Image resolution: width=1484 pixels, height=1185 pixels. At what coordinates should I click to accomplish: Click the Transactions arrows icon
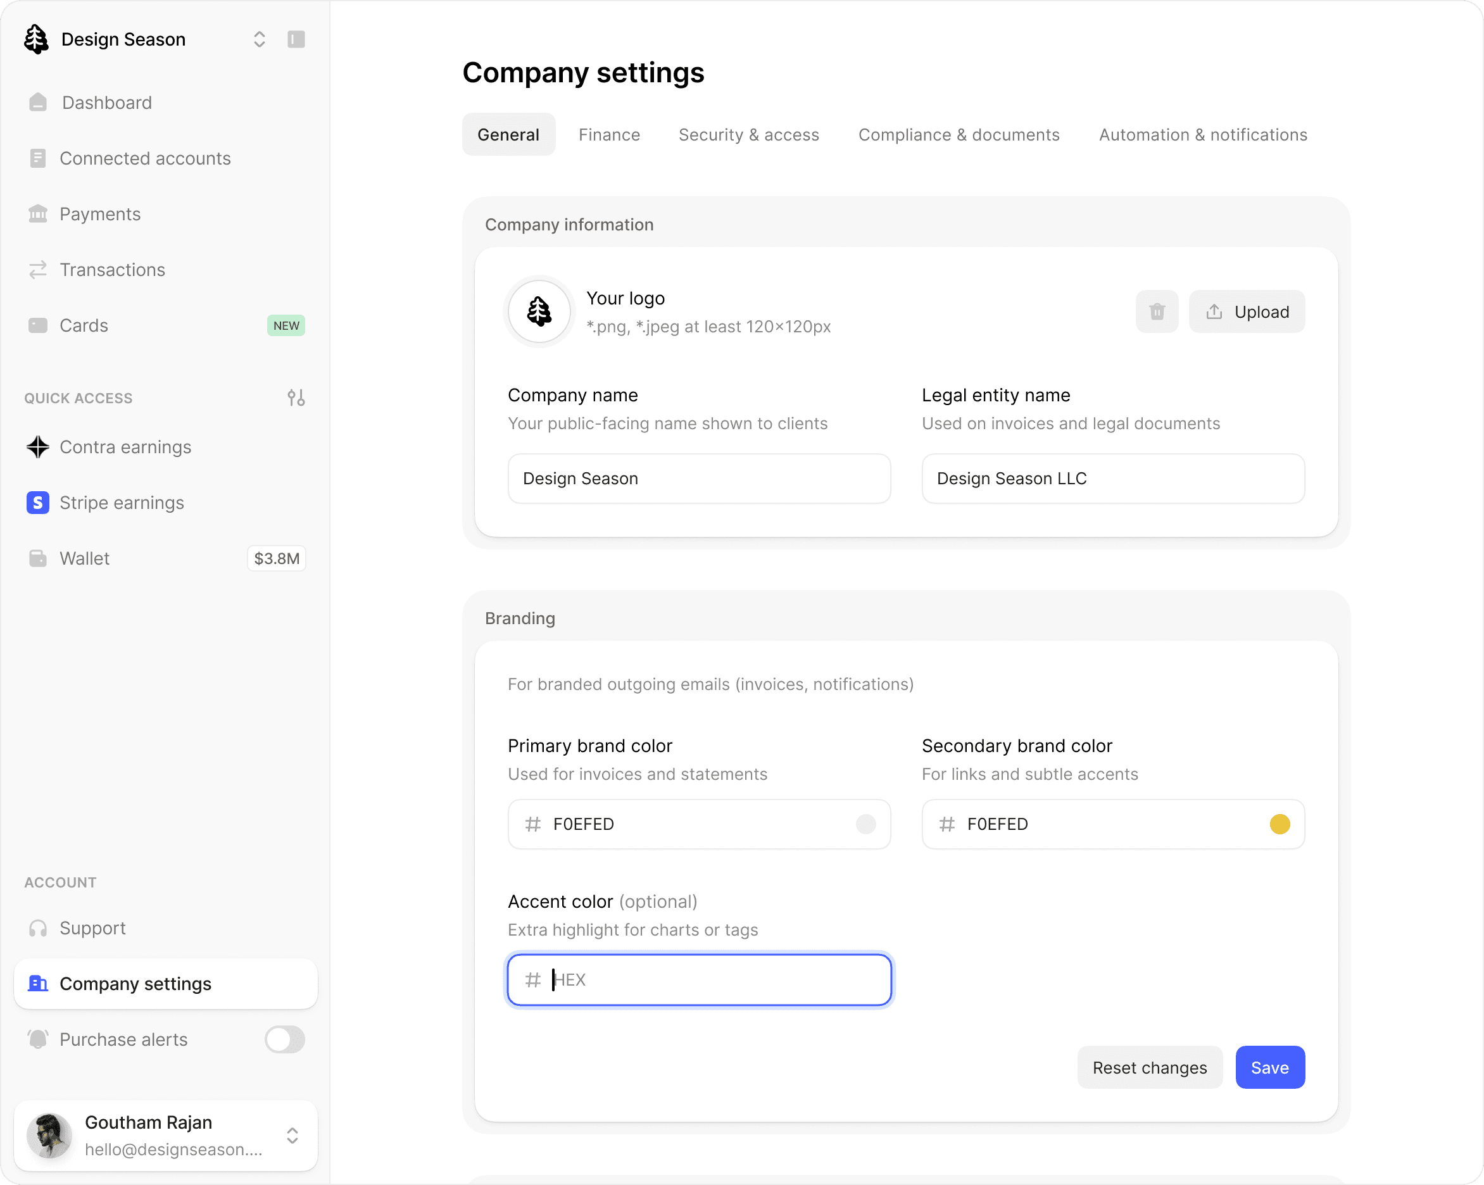point(38,270)
